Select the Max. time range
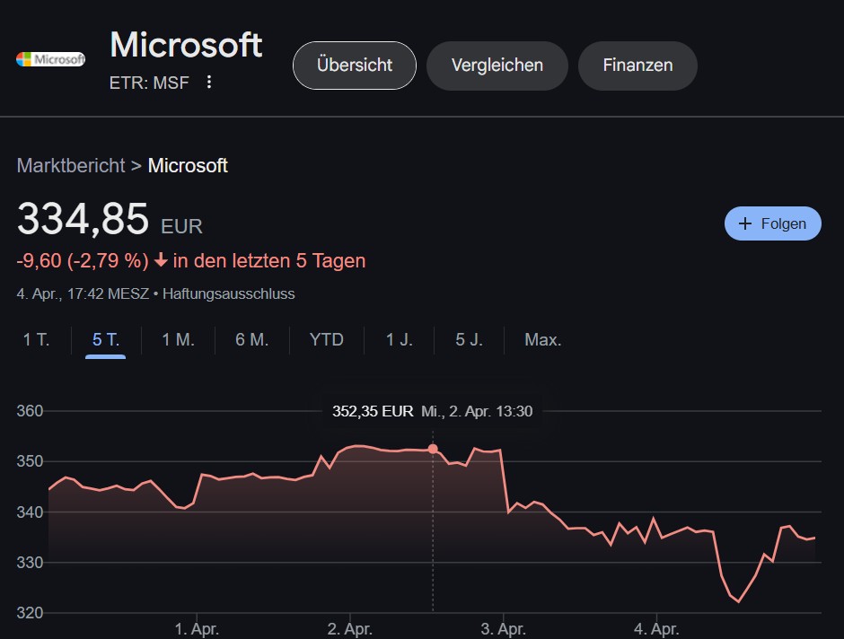This screenshot has height=639, width=844. pos(542,340)
